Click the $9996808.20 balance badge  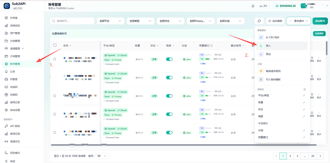[x=286, y=6]
